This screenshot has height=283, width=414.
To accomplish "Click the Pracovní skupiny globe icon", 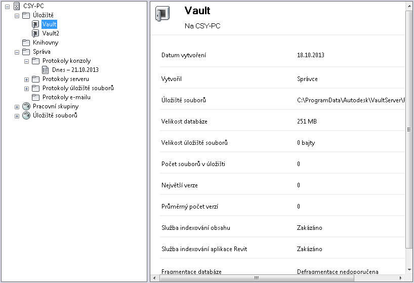I will pyautogui.click(x=26, y=106).
